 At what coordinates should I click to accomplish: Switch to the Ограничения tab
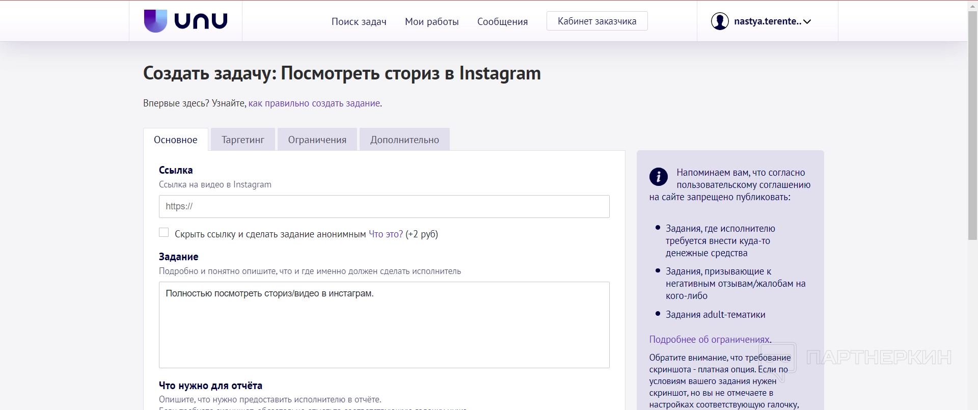(317, 140)
